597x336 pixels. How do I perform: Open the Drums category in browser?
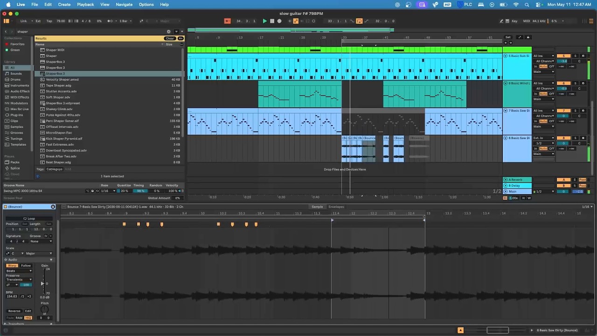pos(15,79)
